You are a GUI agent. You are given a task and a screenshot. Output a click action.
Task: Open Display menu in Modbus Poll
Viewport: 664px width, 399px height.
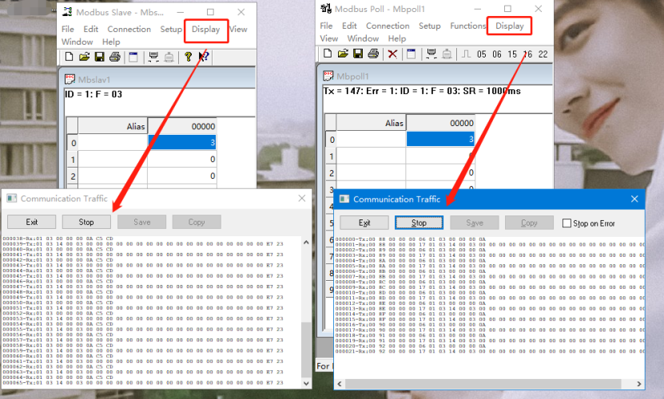[x=510, y=26]
